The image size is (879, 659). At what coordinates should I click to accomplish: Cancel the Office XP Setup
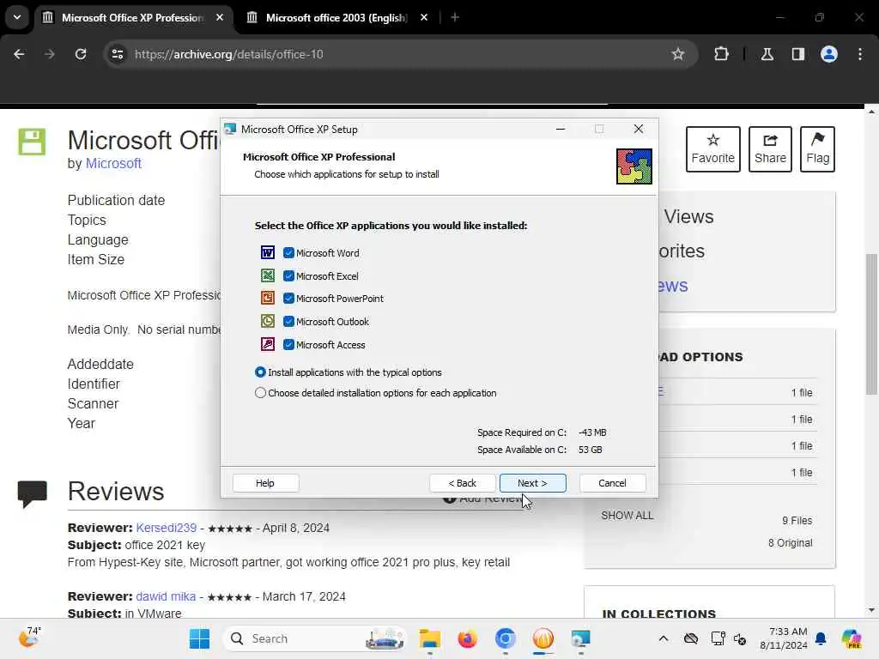click(x=612, y=483)
